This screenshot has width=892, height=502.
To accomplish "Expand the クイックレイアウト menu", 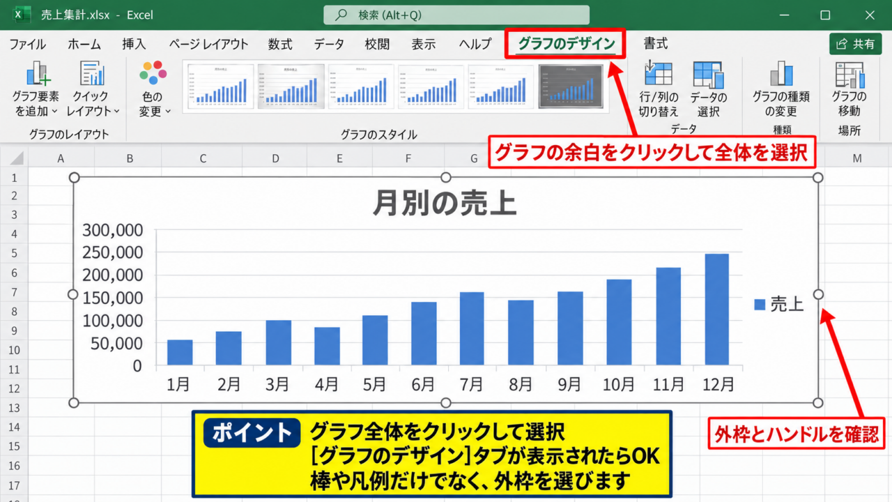I will tap(93, 89).
